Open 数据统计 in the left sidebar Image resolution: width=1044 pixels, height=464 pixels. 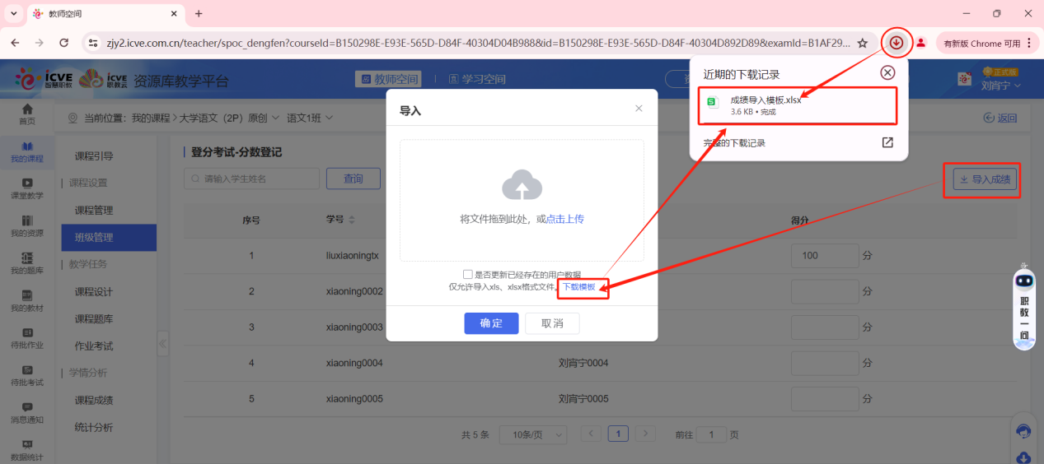click(27, 450)
